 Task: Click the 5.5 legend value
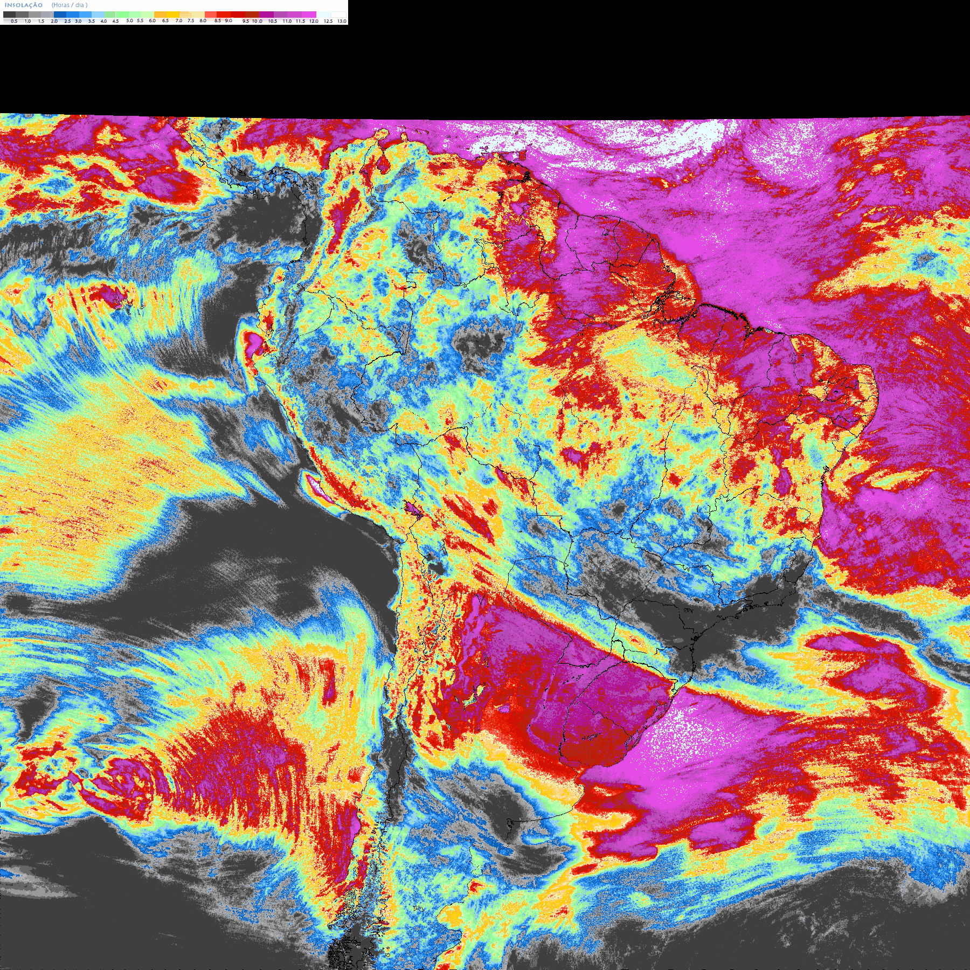click(x=140, y=20)
